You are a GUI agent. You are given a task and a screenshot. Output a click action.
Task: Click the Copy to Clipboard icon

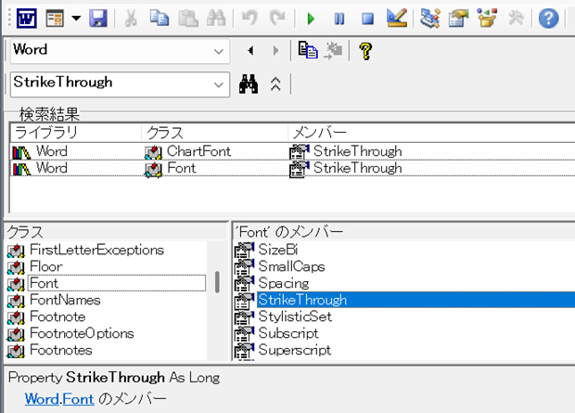pos(308,50)
